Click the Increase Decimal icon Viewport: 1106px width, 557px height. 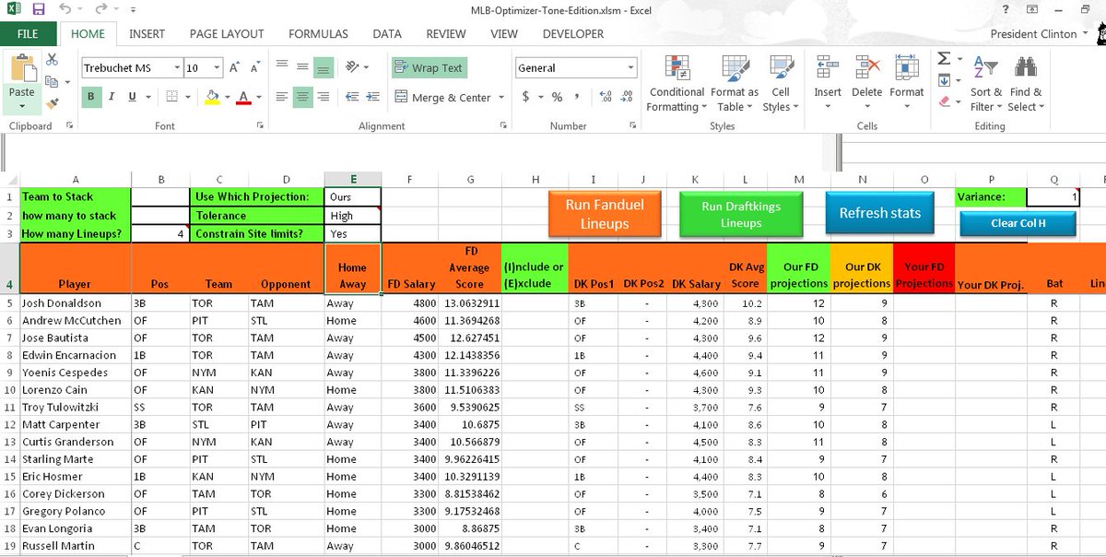tap(606, 97)
